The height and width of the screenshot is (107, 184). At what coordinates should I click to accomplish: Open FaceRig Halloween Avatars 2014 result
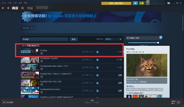72,67
